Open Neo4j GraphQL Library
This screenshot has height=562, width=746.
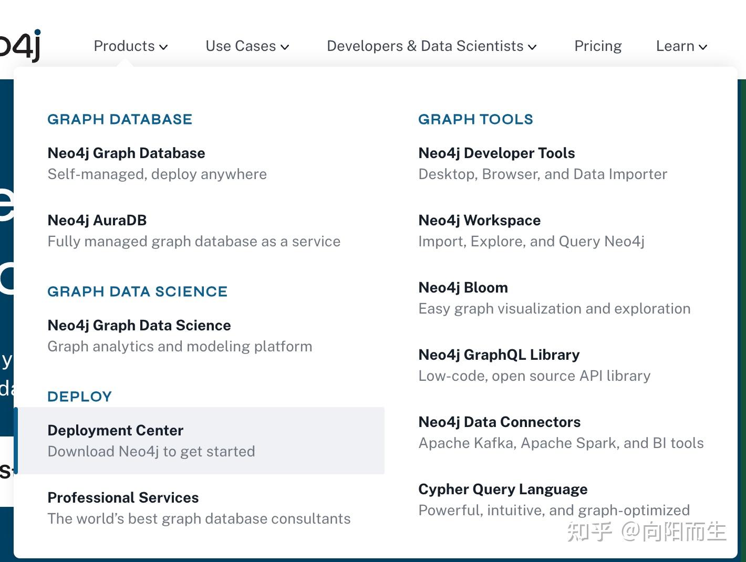click(x=499, y=355)
